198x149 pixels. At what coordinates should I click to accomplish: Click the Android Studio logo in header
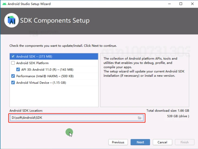coord(11,20)
